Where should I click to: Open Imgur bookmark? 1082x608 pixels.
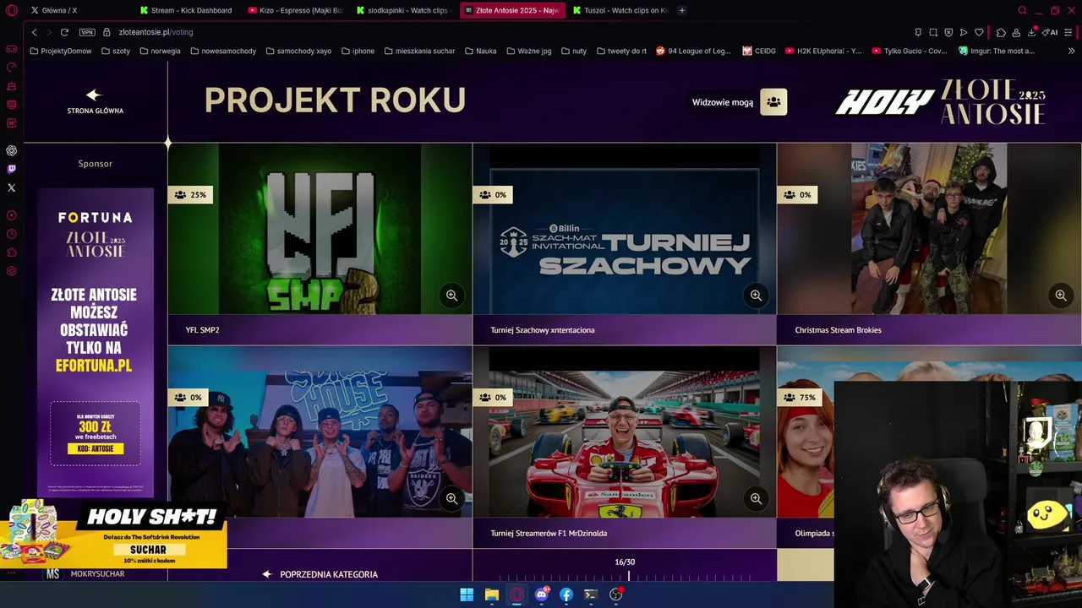click(997, 51)
